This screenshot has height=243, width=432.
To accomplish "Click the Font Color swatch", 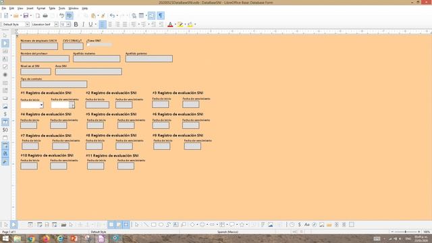I will 170,24.
